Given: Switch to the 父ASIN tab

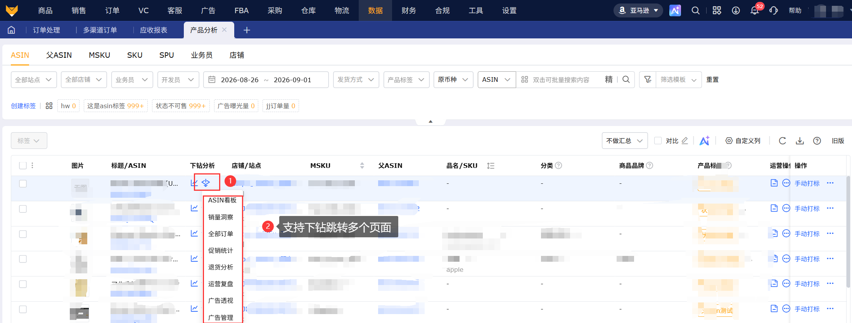Looking at the screenshot, I should coord(59,55).
